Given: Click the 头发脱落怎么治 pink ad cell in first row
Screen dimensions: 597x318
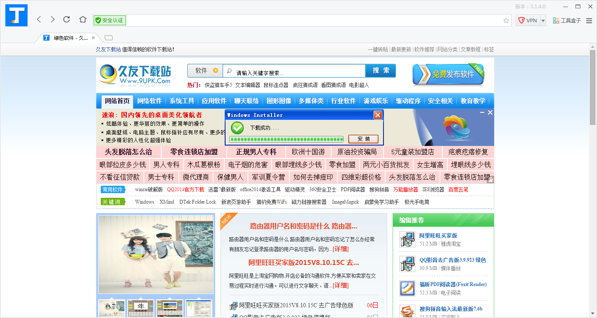Looking at the screenshot, I should (128, 152).
